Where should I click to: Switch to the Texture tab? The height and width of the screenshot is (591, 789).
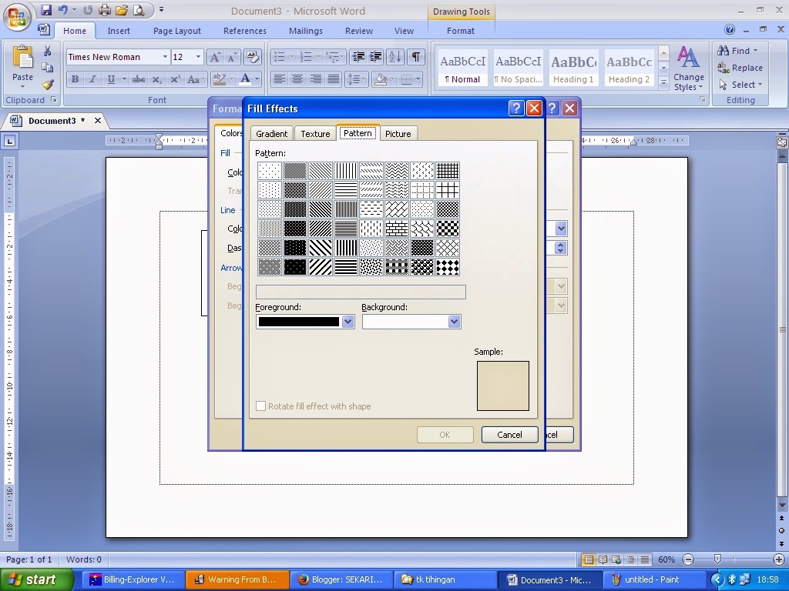pos(315,134)
